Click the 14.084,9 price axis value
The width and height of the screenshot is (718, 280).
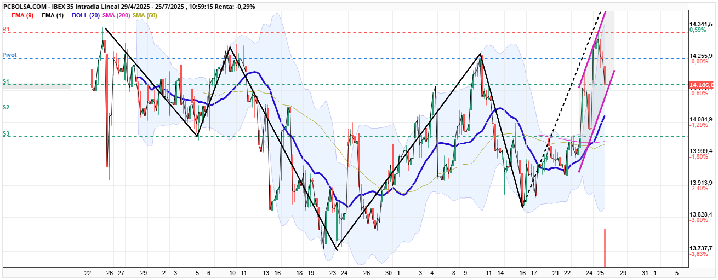701,119
